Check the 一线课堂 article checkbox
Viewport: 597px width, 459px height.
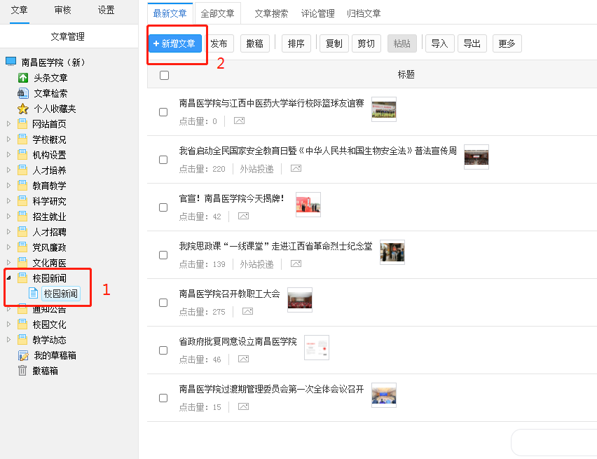(163, 255)
